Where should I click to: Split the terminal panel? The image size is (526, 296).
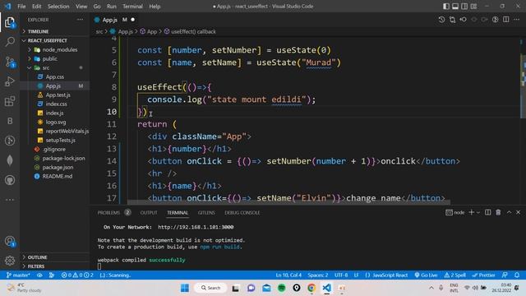(487, 212)
